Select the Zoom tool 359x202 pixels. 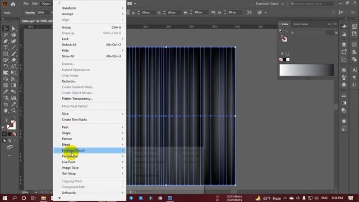13,111
